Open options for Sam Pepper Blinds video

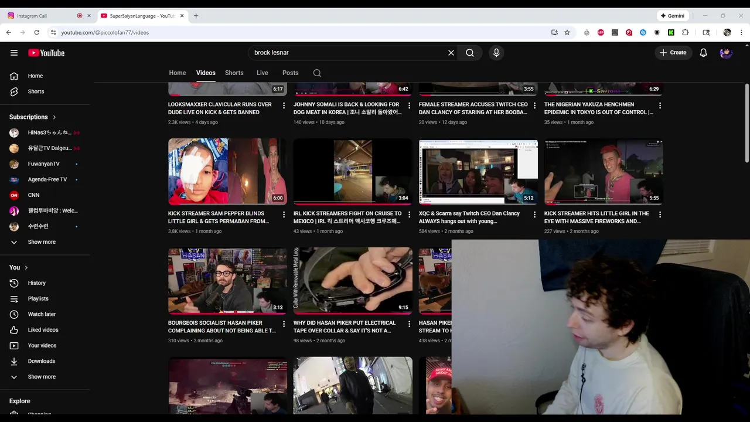point(284,215)
